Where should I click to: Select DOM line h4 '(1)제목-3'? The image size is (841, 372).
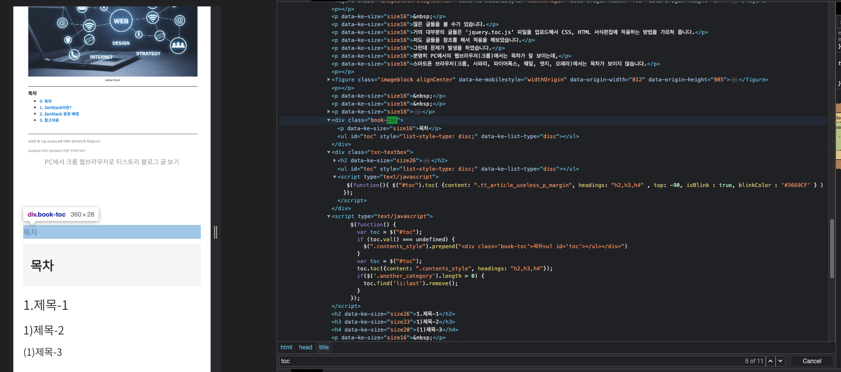click(395, 330)
